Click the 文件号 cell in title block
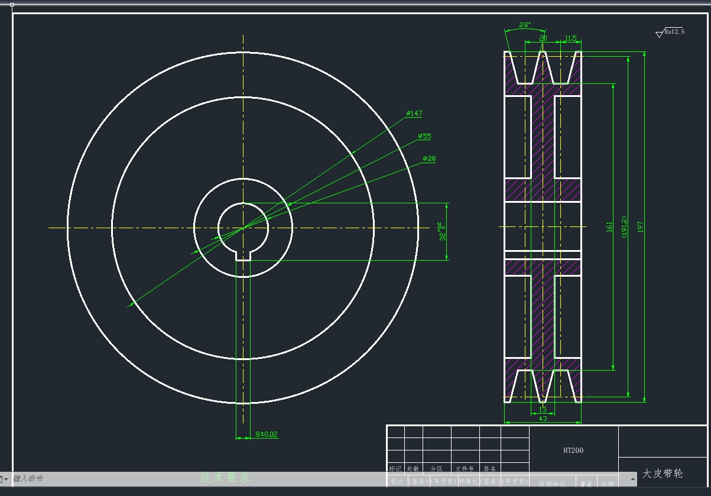The image size is (711, 496). pos(465,468)
